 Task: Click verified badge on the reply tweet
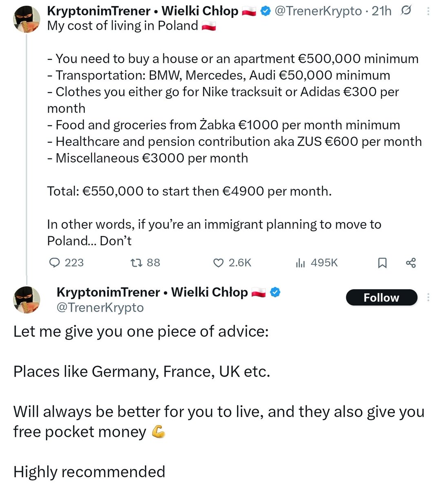pyautogui.click(x=276, y=292)
